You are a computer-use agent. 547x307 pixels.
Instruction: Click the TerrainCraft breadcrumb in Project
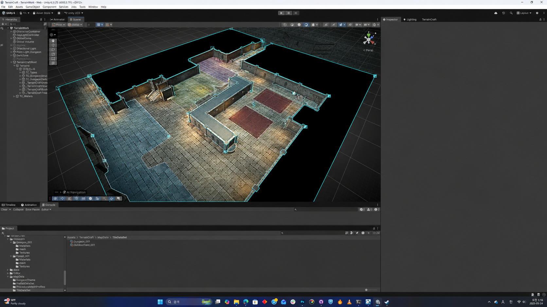coord(86,238)
